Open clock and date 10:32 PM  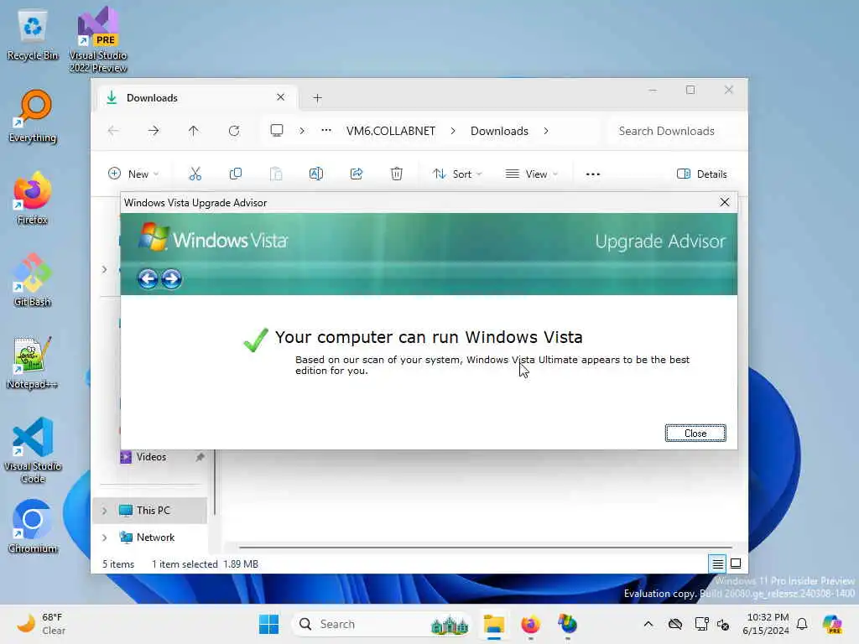(767, 624)
